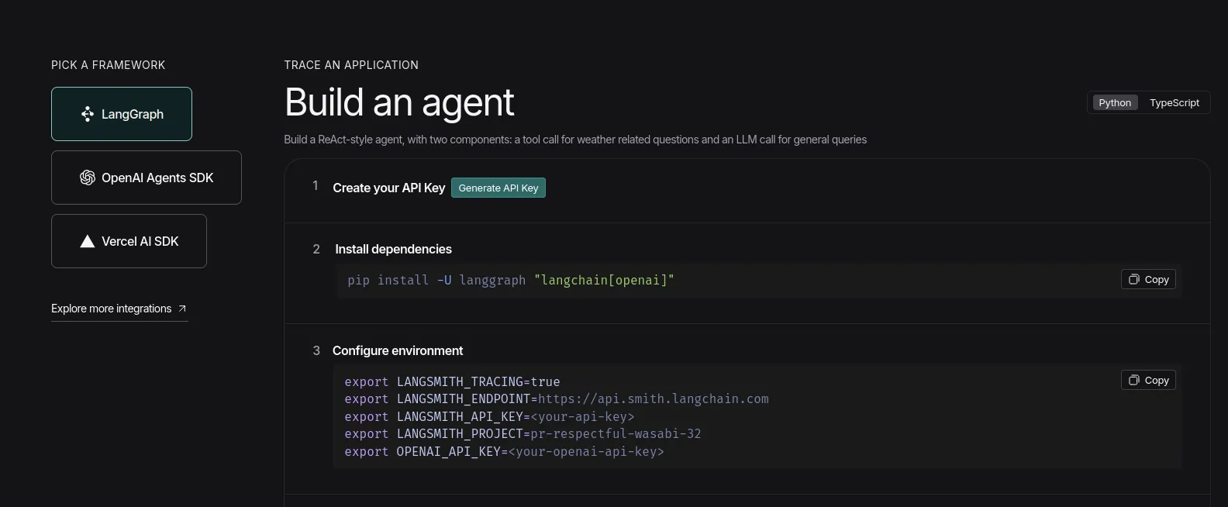The height and width of the screenshot is (507, 1228).
Task: Select the LangGraph framework label
Action: pyautogui.click(x=133, y=114)
